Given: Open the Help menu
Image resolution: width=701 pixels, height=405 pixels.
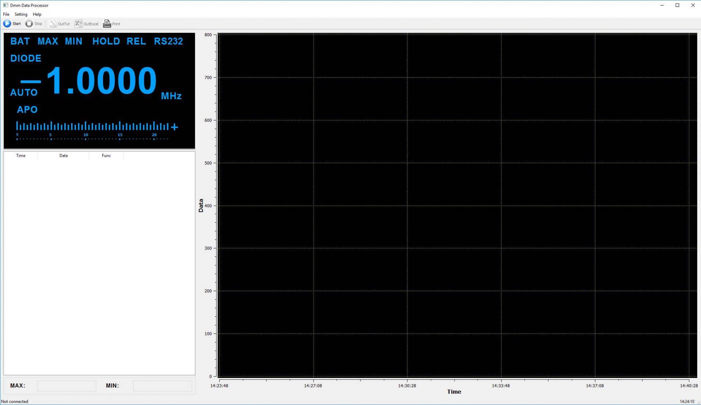Looking at the screenshot, I should tap(37, 14).
